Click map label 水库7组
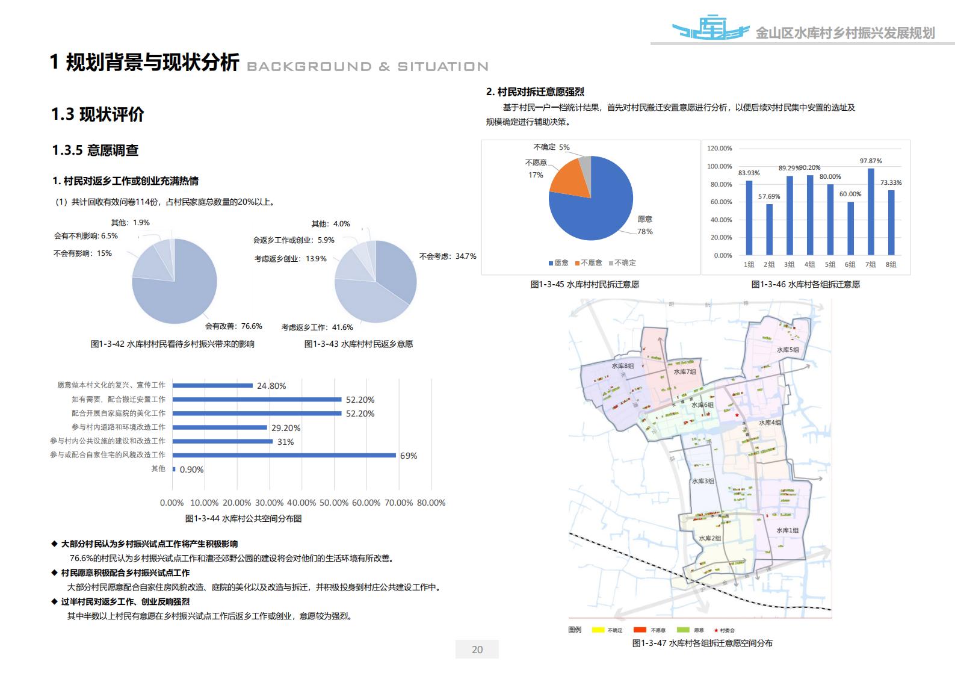The image size is (955, 676). tap(685, 372)
